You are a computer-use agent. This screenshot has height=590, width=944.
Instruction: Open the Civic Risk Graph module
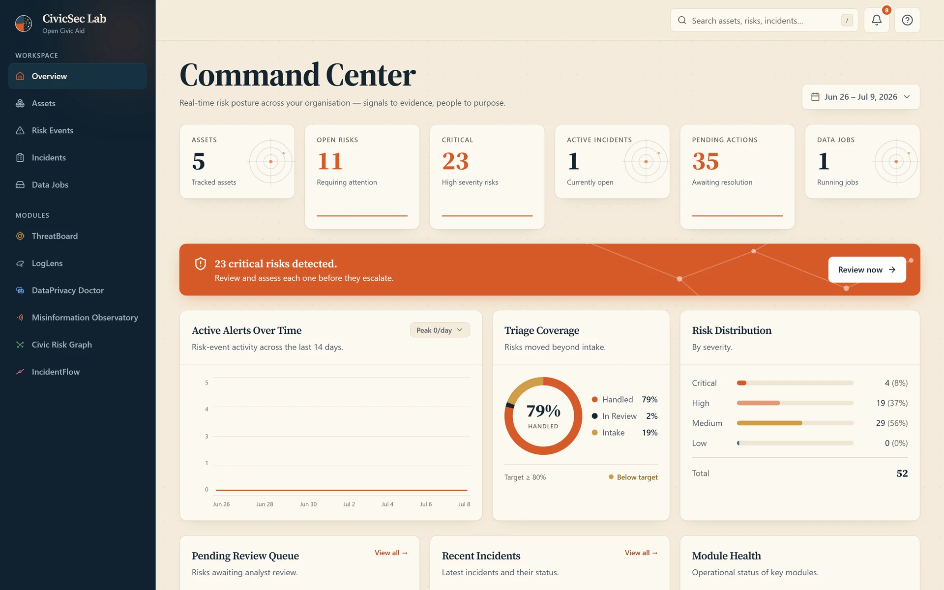(x=78, y=345)
